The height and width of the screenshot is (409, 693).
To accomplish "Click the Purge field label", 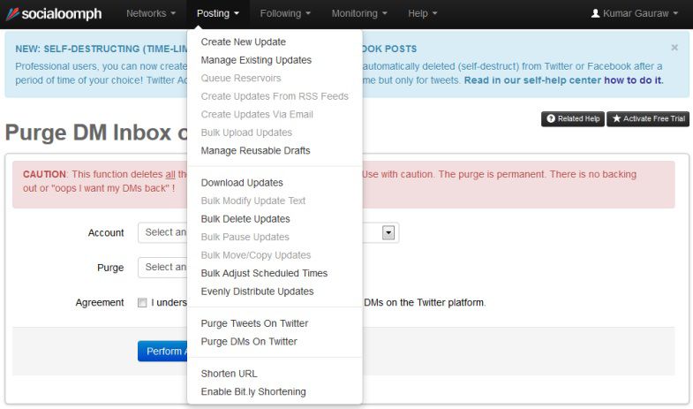I will click(110, 268).
